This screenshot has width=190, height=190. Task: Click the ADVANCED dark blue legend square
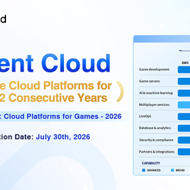tap(143, 170)
